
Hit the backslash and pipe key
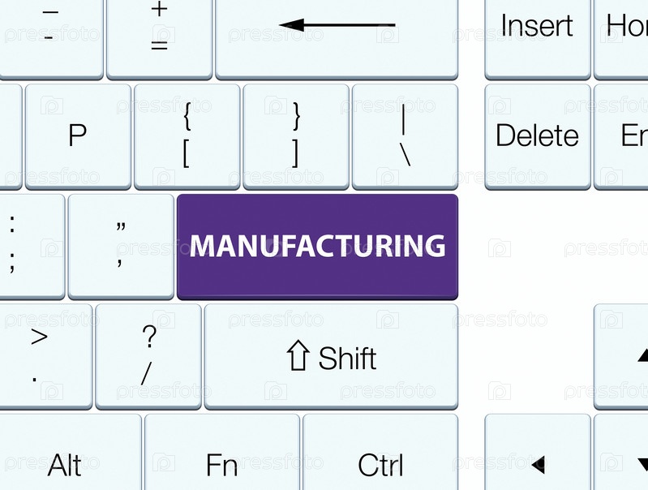pos(405,135)
